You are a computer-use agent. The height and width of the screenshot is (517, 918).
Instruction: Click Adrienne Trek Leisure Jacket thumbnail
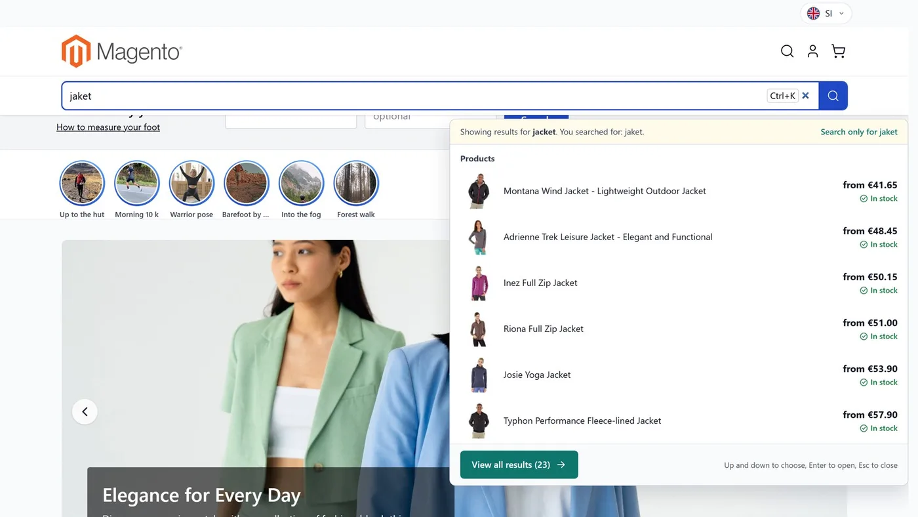point(479,237)
